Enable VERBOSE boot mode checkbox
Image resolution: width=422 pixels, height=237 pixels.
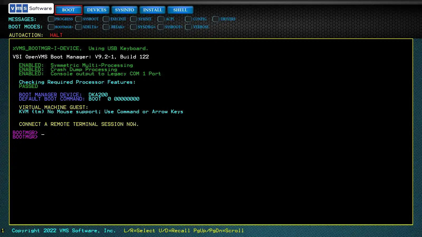coord(188,27)
